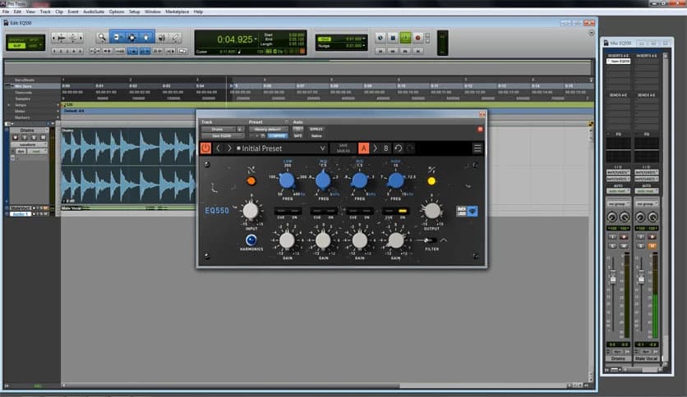Image resolution: width=687 pixels, height=397 pixels.
Task: Expand the filter section chevron
Action: point(444,240)
